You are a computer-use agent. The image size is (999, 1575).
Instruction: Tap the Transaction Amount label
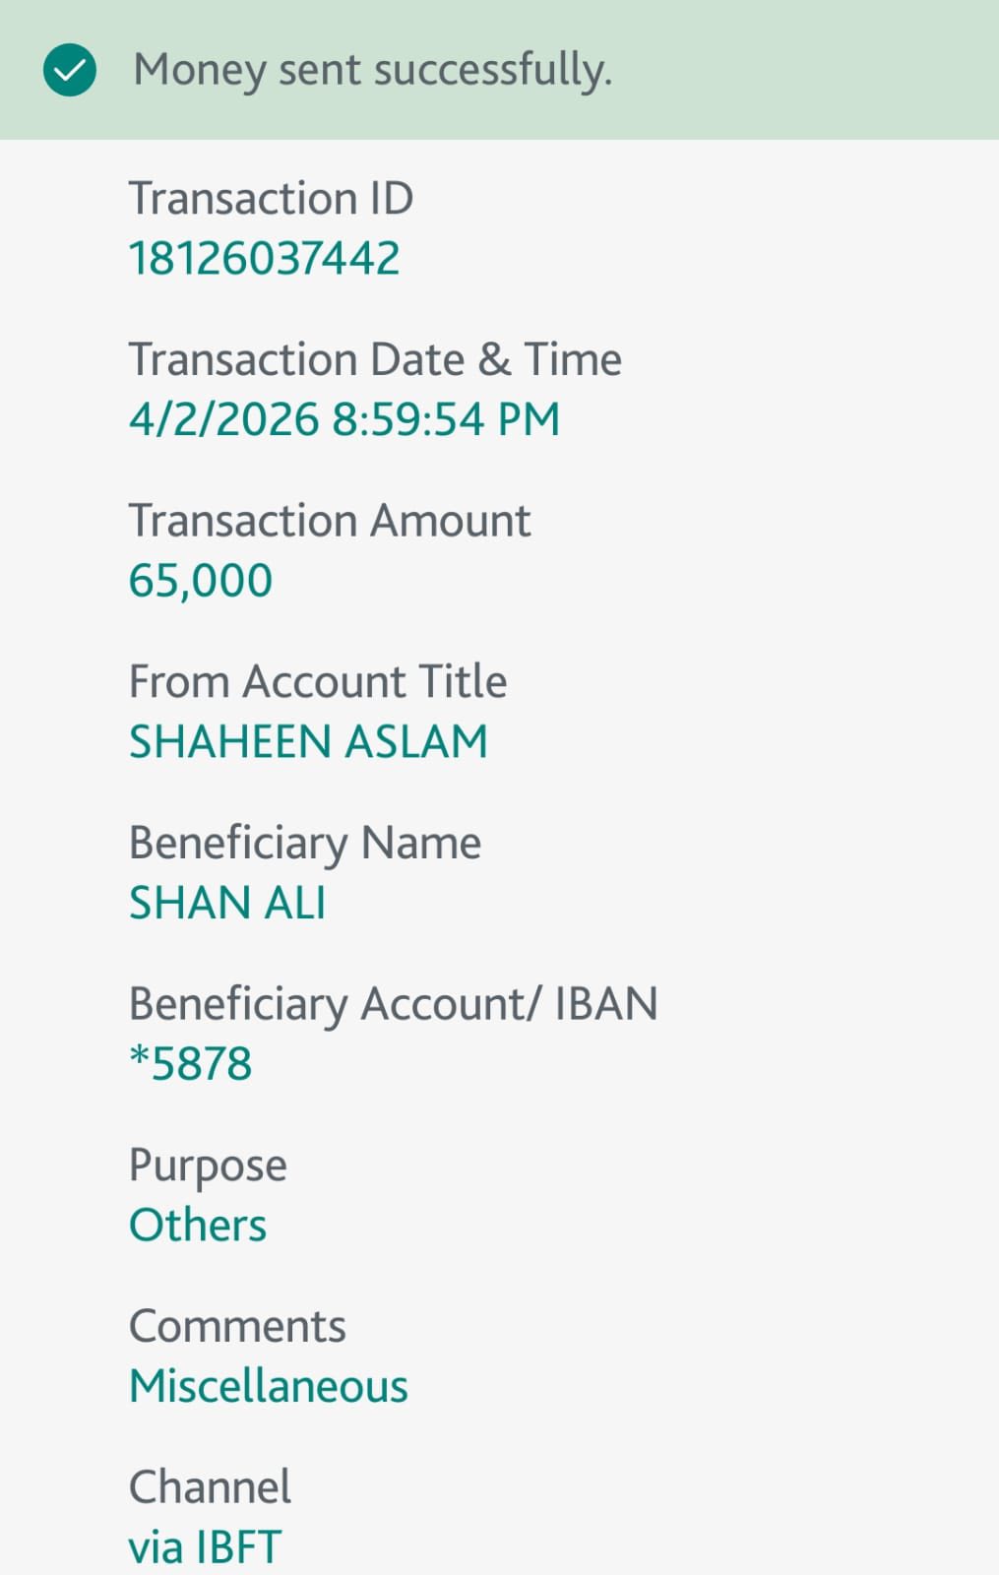click(330, 521)
